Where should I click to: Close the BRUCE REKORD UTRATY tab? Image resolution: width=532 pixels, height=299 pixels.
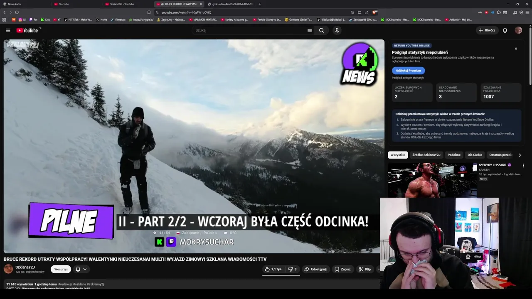[x=201, y=4]
